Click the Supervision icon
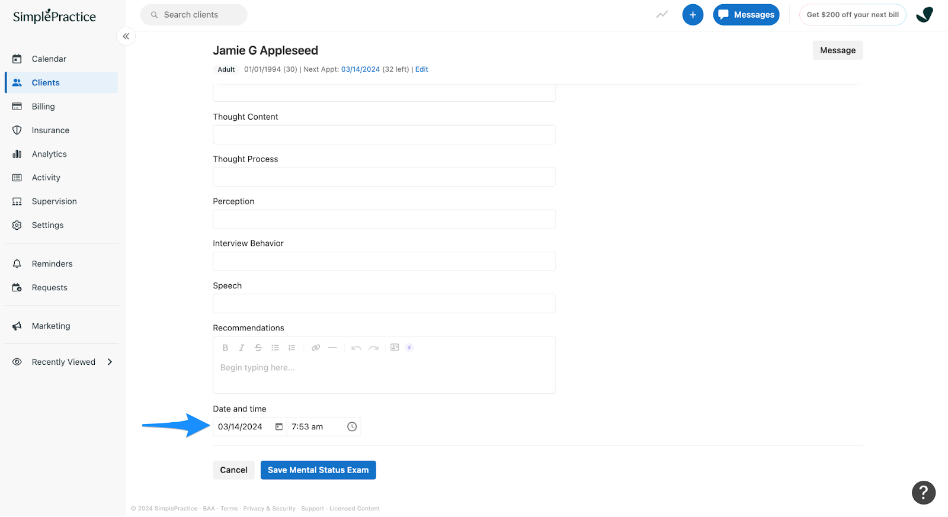Screen dimensions: 948x517 pyautogui.click(x=17, y=201)
